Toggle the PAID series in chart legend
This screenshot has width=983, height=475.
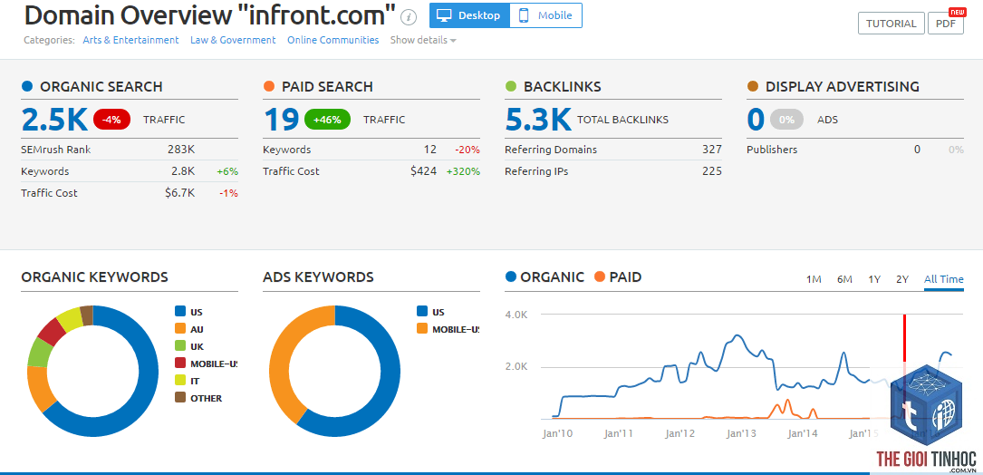point(617,276)
